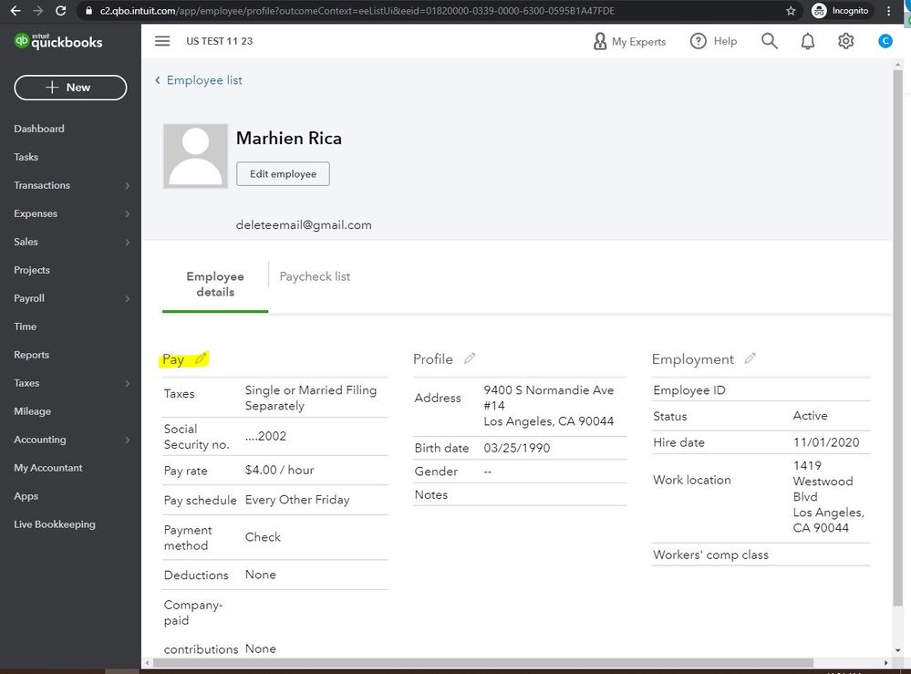Screen dimensions: 911x674
Task: Toggle the hamburger navigation menu
Action: point(162,41)
